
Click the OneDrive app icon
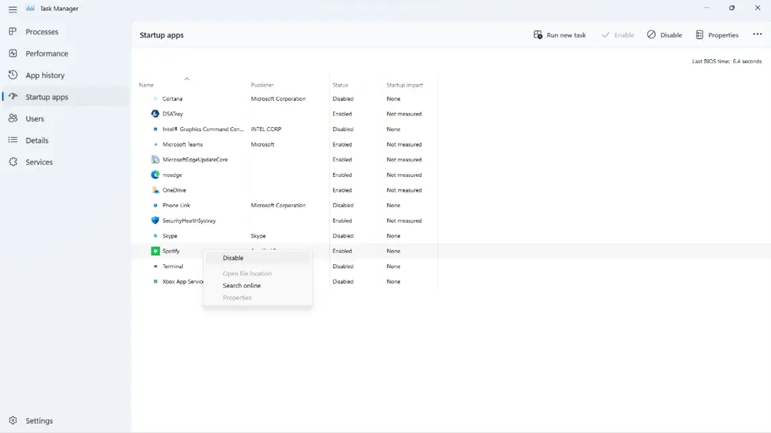(155, 190)
